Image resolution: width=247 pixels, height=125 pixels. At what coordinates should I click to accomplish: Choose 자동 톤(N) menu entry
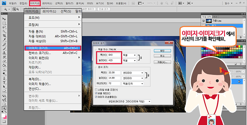point(53,32)
